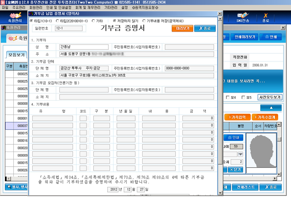The height and width of the screenshot is (204, 291).
Task: Click the orange 가족입력 button
Action: click(237, 117)
